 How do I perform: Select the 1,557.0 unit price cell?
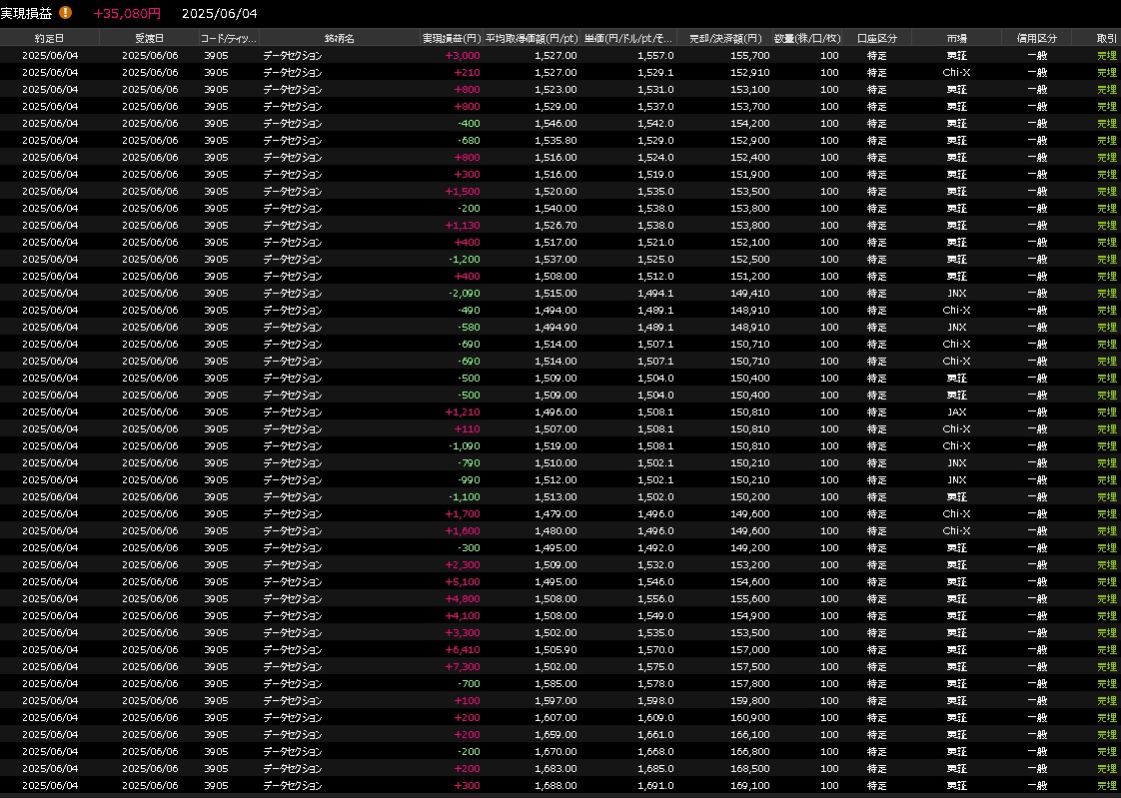pos(654,55)
